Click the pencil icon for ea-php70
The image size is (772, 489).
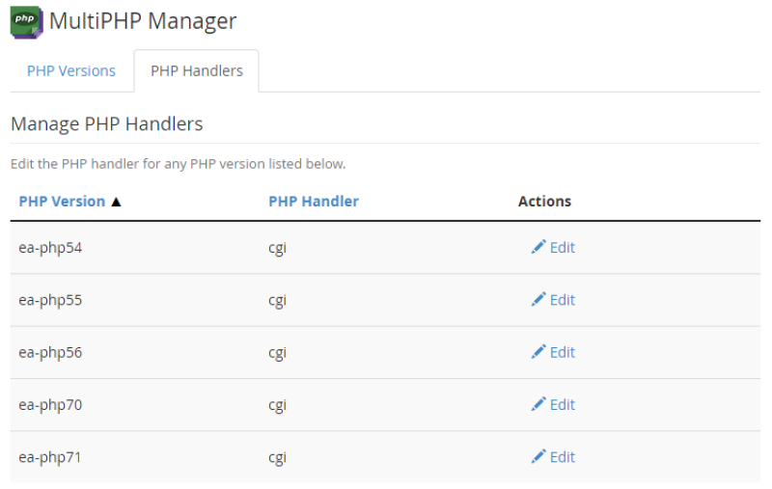(x=538, y=404)
